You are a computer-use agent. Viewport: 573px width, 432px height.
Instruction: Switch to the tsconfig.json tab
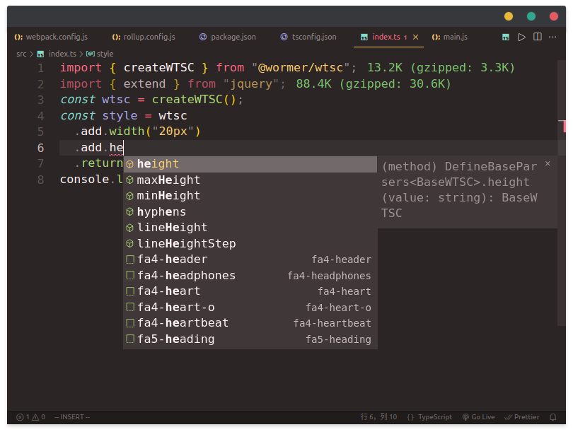[308, 37]
